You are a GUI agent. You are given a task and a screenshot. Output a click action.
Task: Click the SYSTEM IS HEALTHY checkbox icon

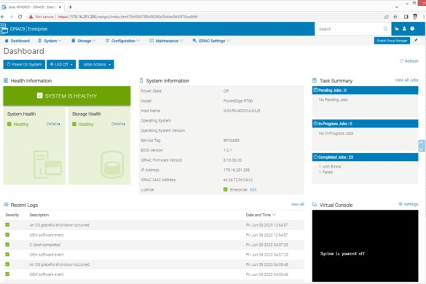pyautogui.click(x=39, y=95)
